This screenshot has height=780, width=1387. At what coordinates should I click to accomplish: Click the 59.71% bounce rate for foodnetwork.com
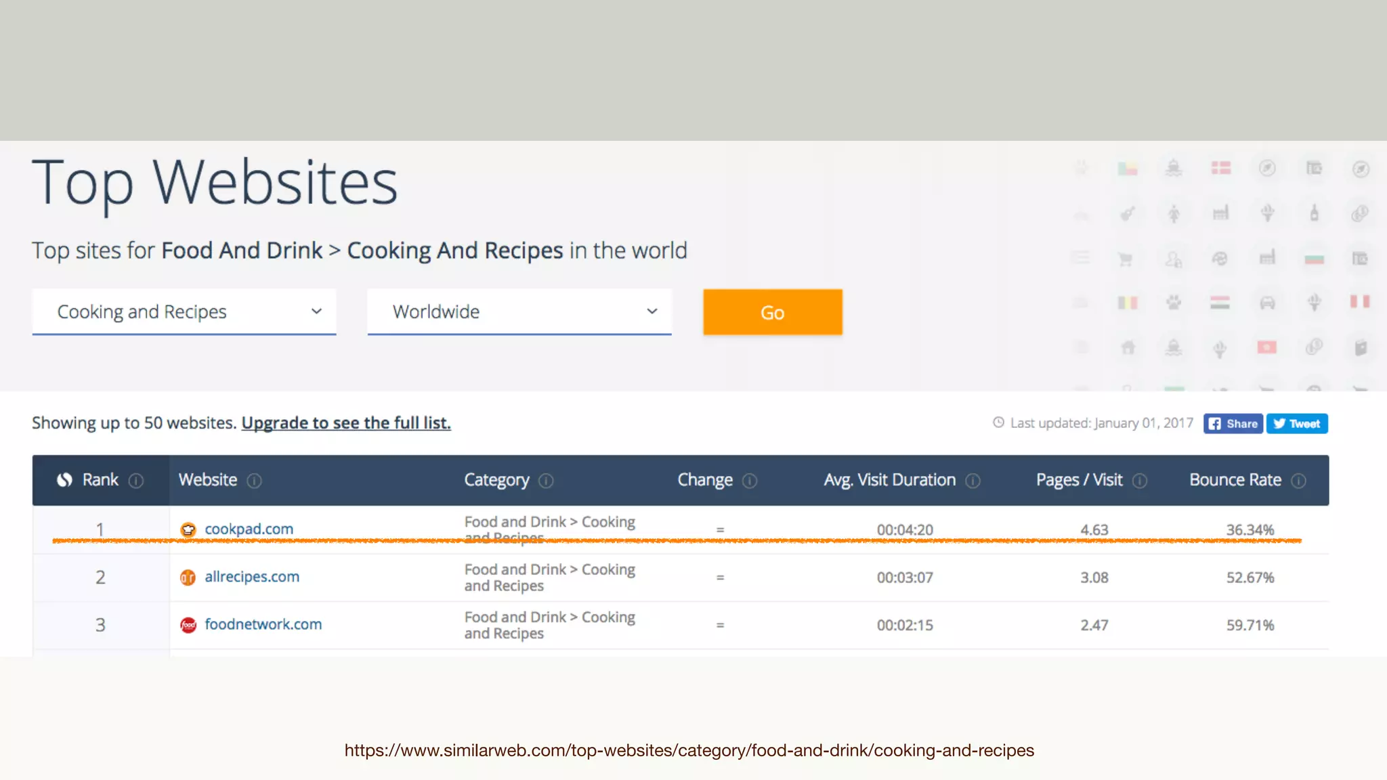tap(1250, 625)
